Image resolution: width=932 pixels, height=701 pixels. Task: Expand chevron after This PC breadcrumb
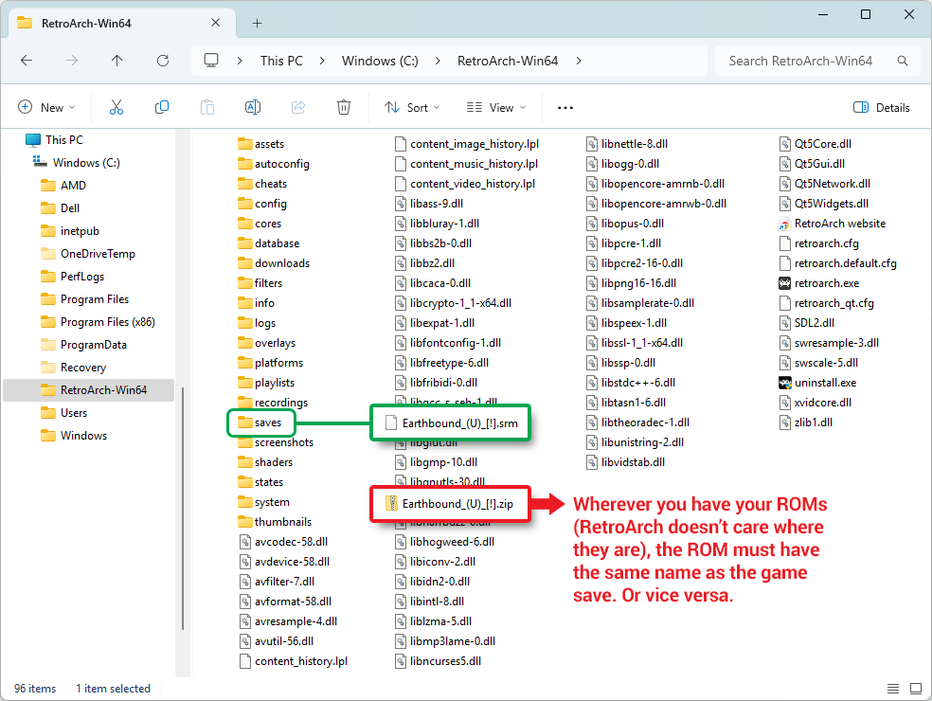coord(322,61)
